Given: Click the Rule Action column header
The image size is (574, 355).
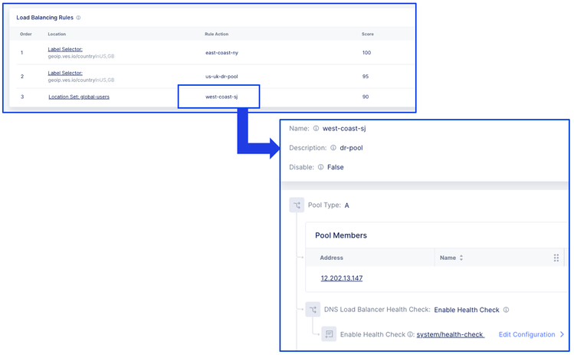Looking at the screenshot, I should tap(216, 34).
